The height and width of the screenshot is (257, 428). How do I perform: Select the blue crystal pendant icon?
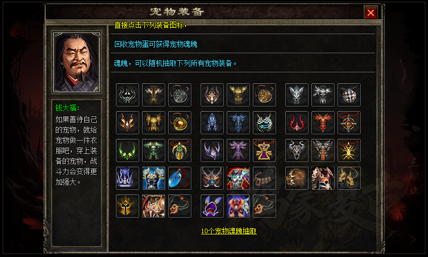click(180, 178)
